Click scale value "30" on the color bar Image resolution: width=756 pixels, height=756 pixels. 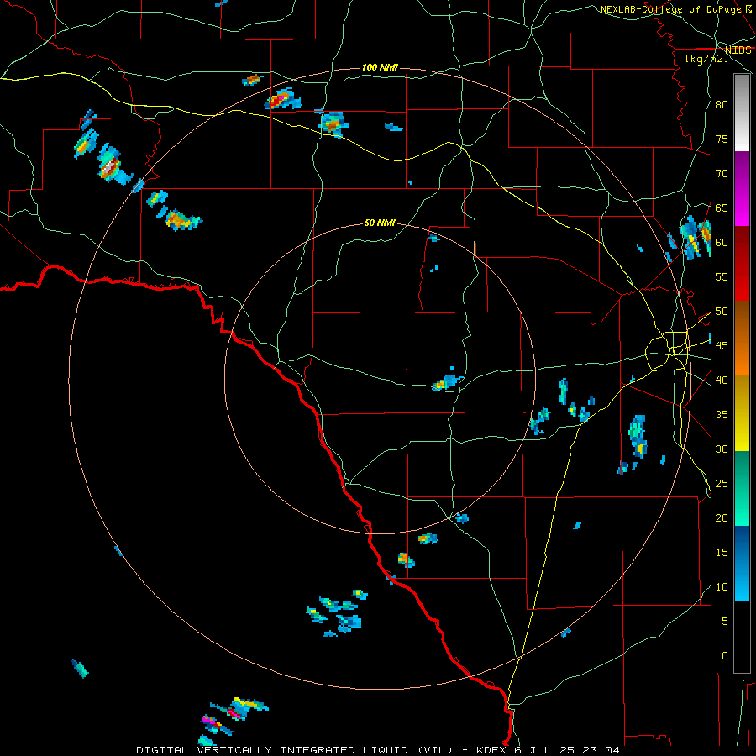click(722, 449)
